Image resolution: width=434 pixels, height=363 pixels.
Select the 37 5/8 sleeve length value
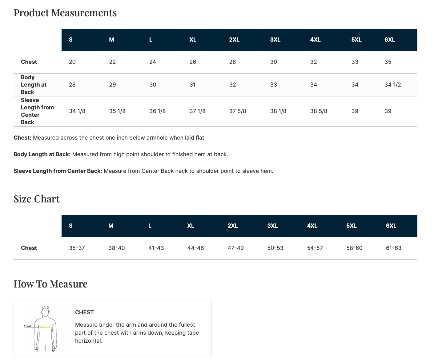[238, 111]
